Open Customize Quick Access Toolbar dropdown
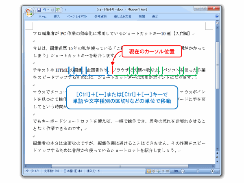Image resolution: width=244 pixels, height=183 pixels. (x=65, y=10)
